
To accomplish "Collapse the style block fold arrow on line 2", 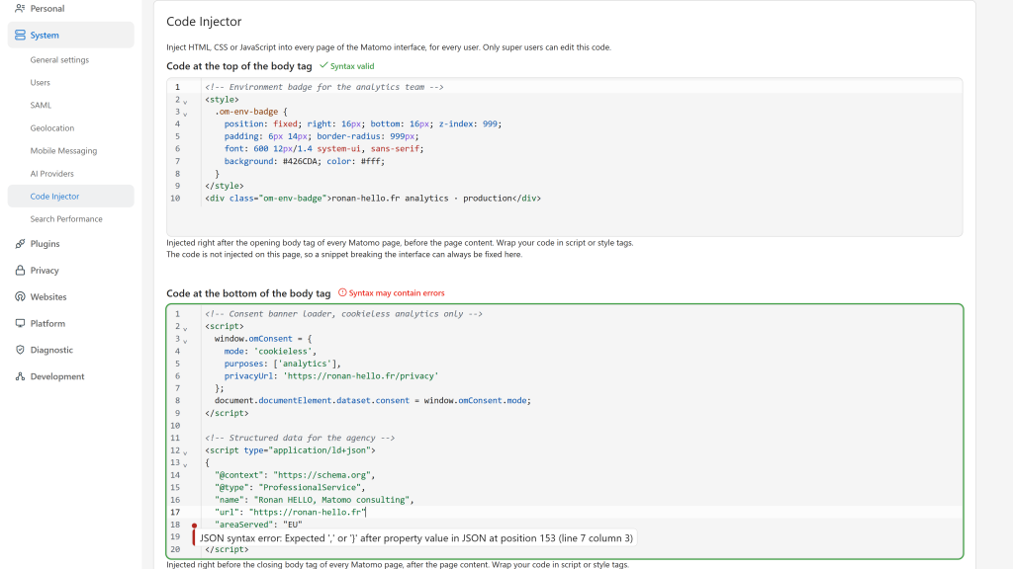I will pyautogui.click(x=185, y=102).
